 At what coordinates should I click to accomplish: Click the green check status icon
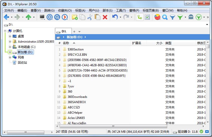[x=201, y=132]
